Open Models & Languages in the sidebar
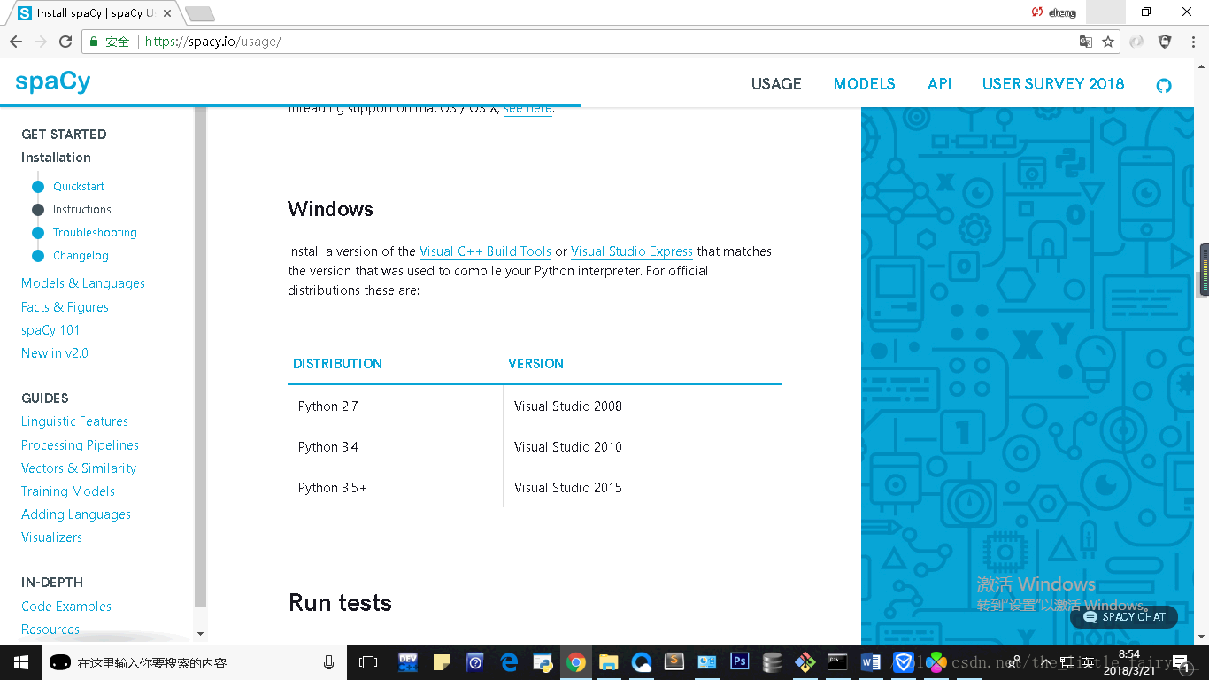This screenshot has width=1209, height=680. coord(83,283)
